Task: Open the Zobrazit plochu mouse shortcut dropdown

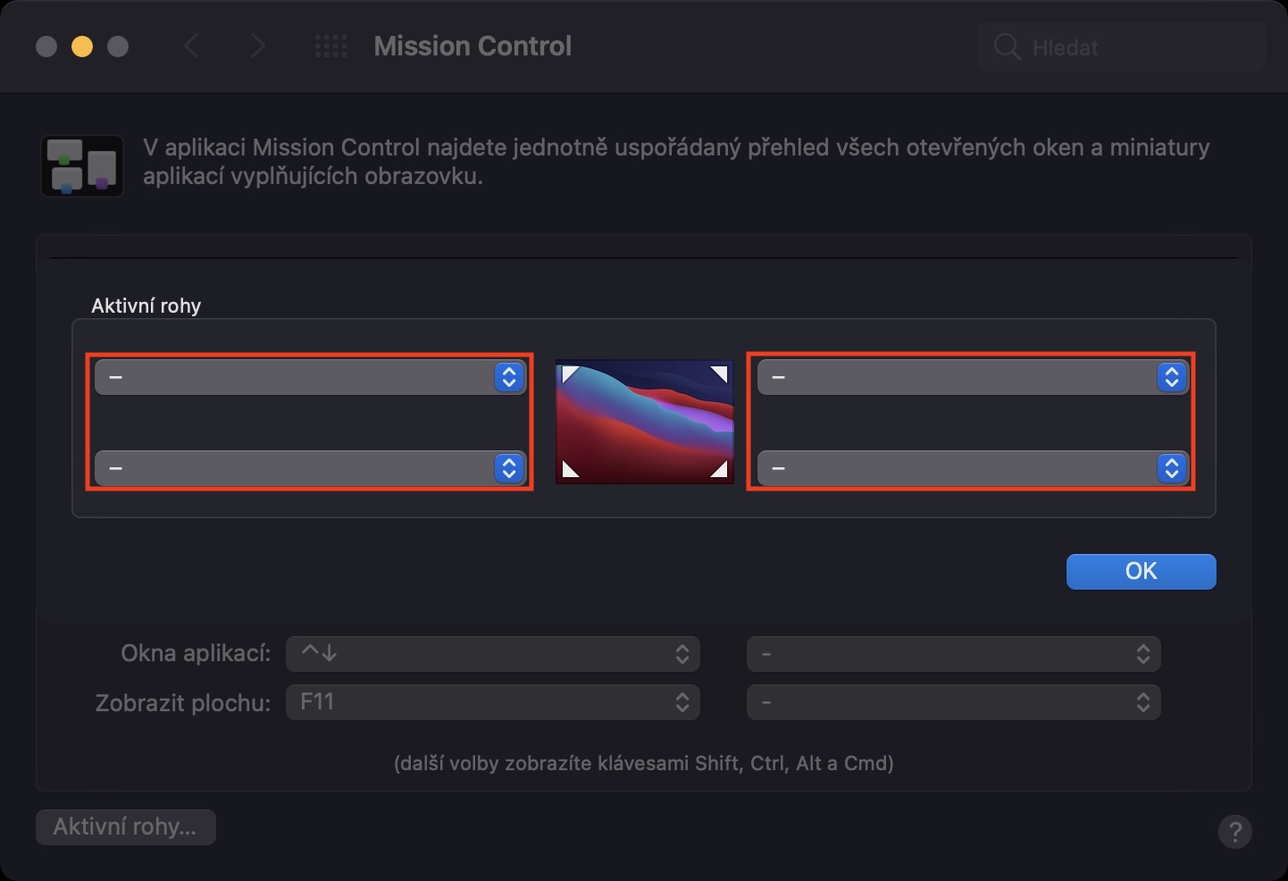Action: tap(953, 702)
